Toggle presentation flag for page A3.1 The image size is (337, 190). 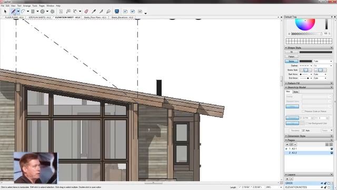coord(332,149)
